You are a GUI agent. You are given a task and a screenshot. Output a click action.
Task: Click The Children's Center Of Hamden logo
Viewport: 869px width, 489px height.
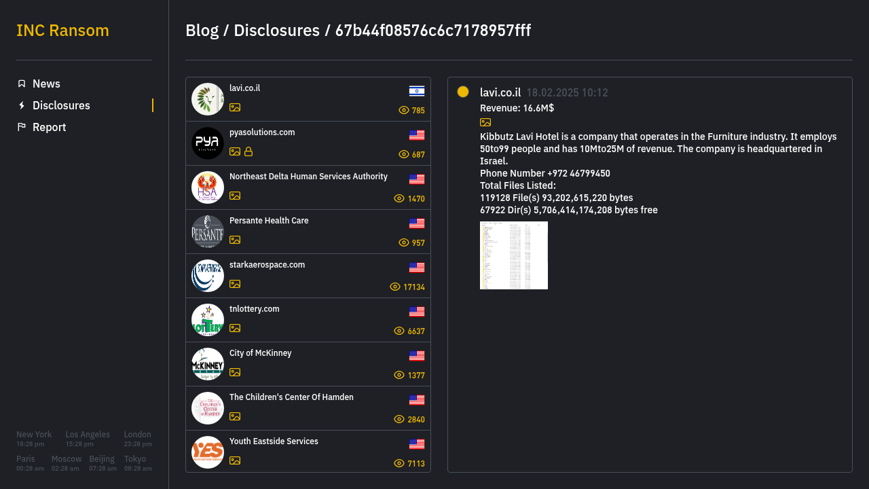[208, 408]
